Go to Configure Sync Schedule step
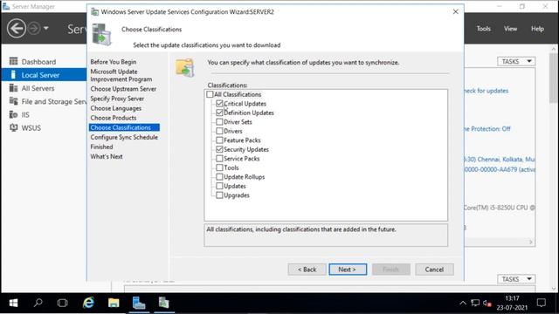 (124, 137)
